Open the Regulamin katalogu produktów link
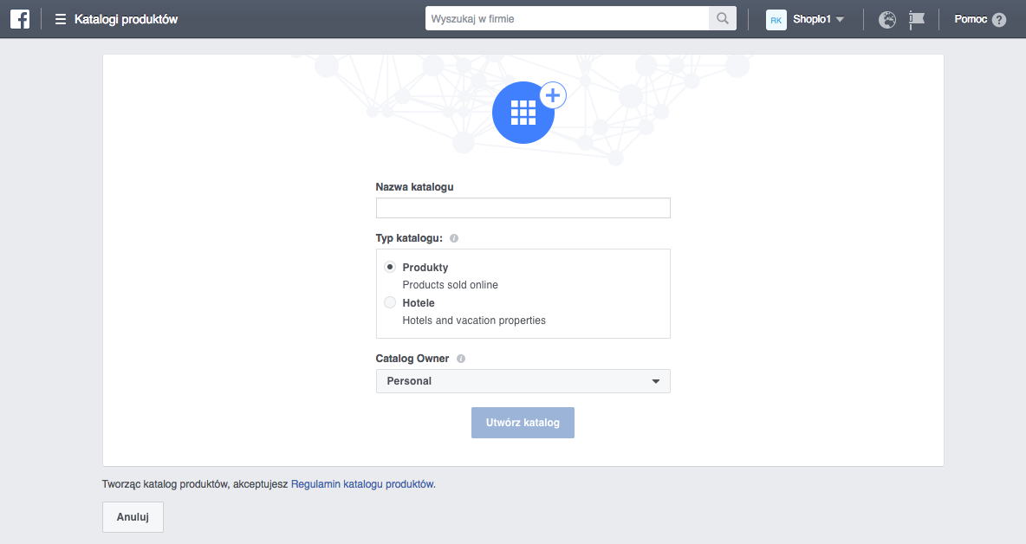This screenshot has width=1026, height=544. (x=363, y=484)
